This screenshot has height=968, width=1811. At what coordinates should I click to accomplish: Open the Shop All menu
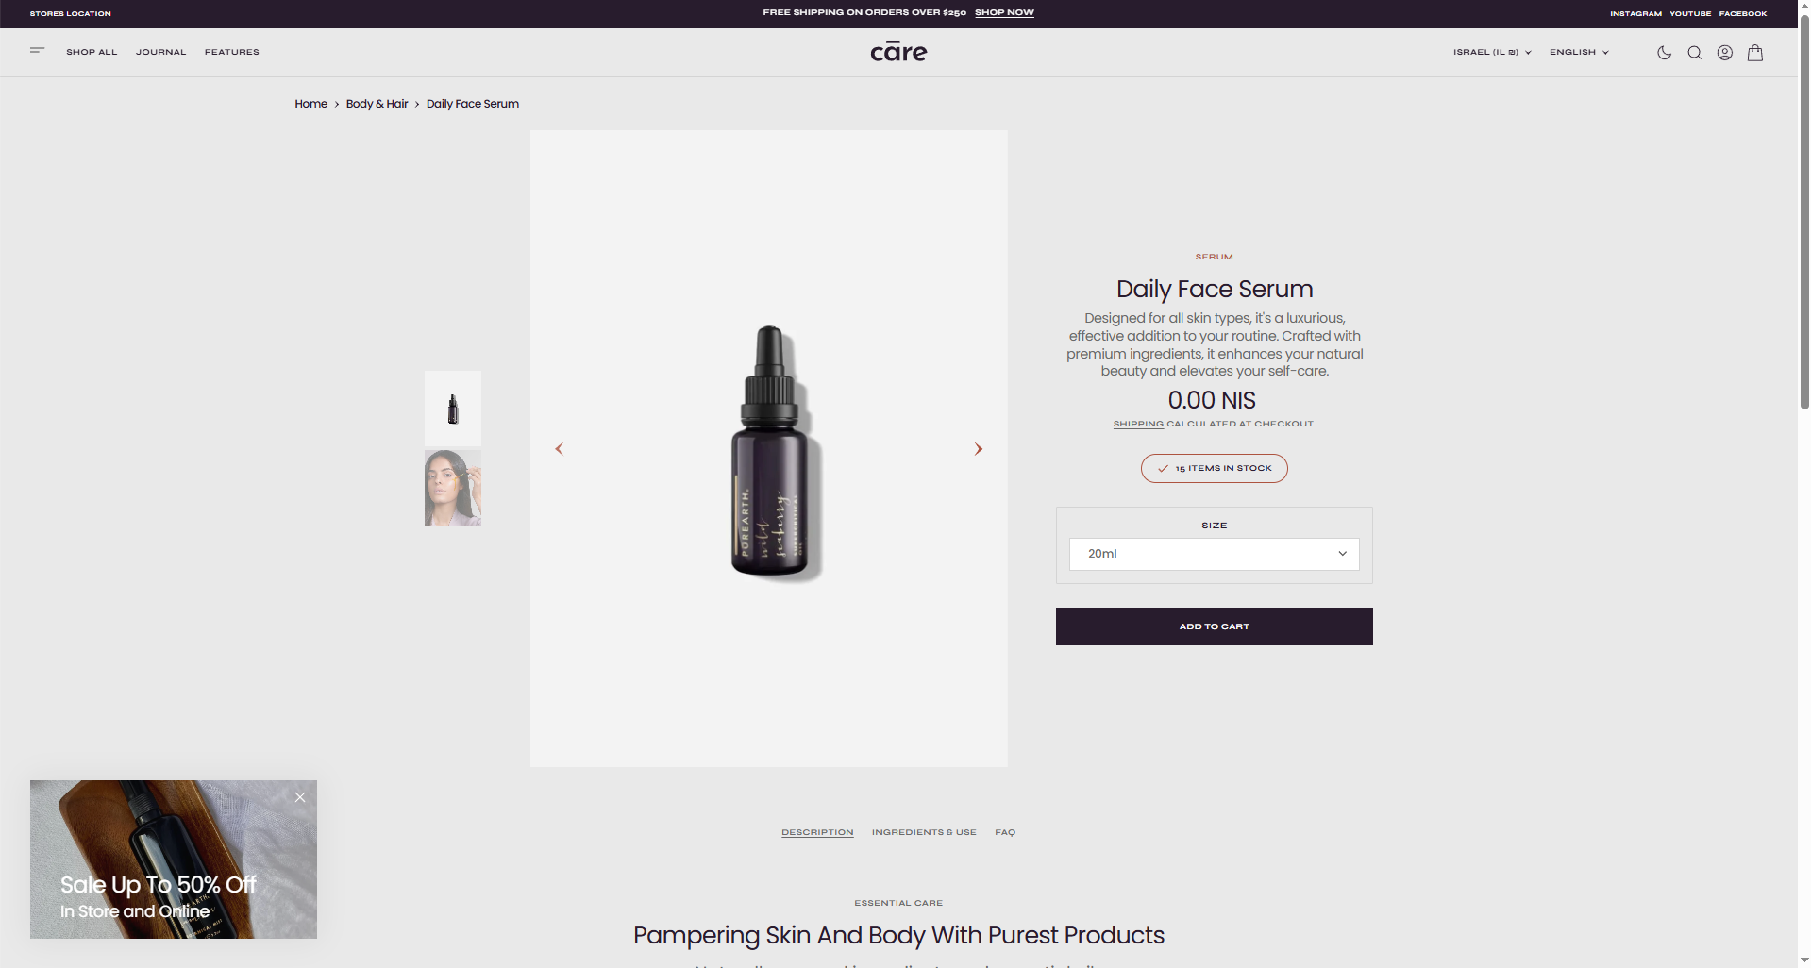(x=92, y=52)
